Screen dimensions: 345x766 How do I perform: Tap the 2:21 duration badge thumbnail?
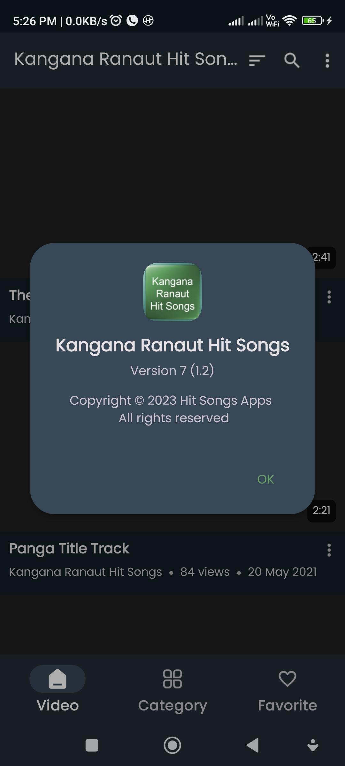point(322,511)
